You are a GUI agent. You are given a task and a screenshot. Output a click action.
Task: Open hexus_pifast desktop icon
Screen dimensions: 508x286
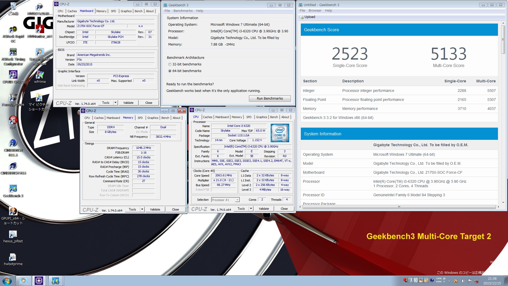point(13,236)
